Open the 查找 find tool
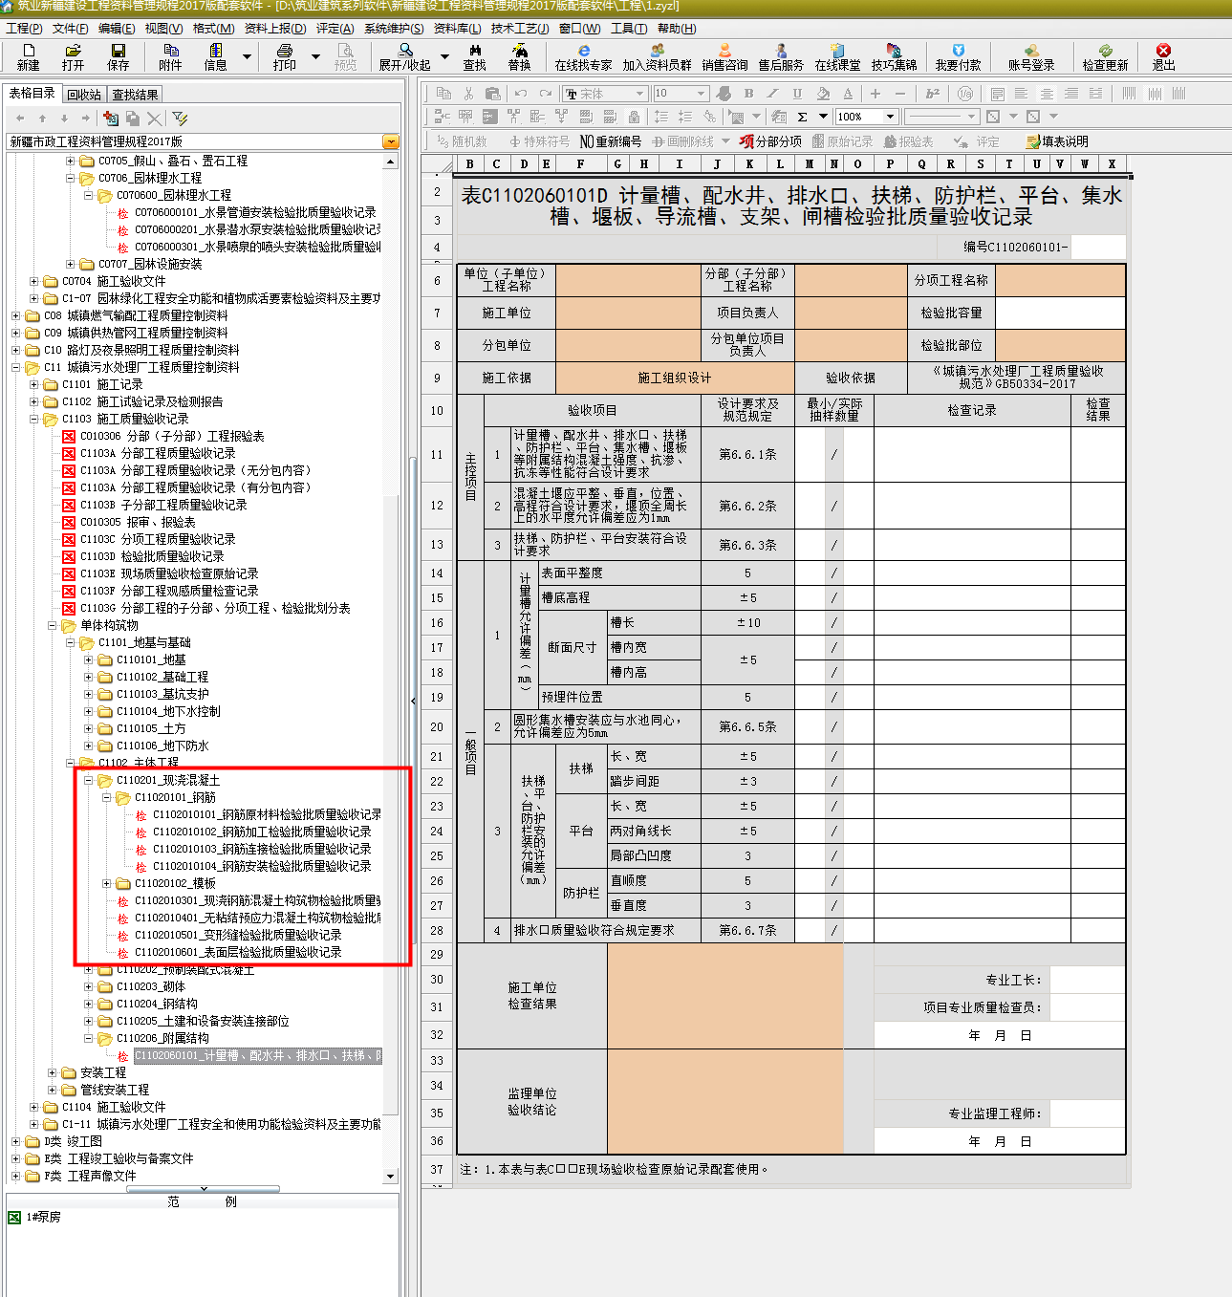 (x=474, y=56)
